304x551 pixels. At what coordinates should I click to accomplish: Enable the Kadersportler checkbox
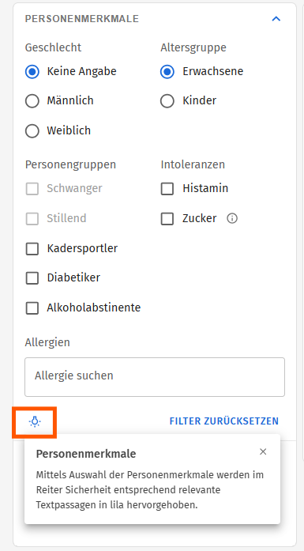tap(32, 249)
